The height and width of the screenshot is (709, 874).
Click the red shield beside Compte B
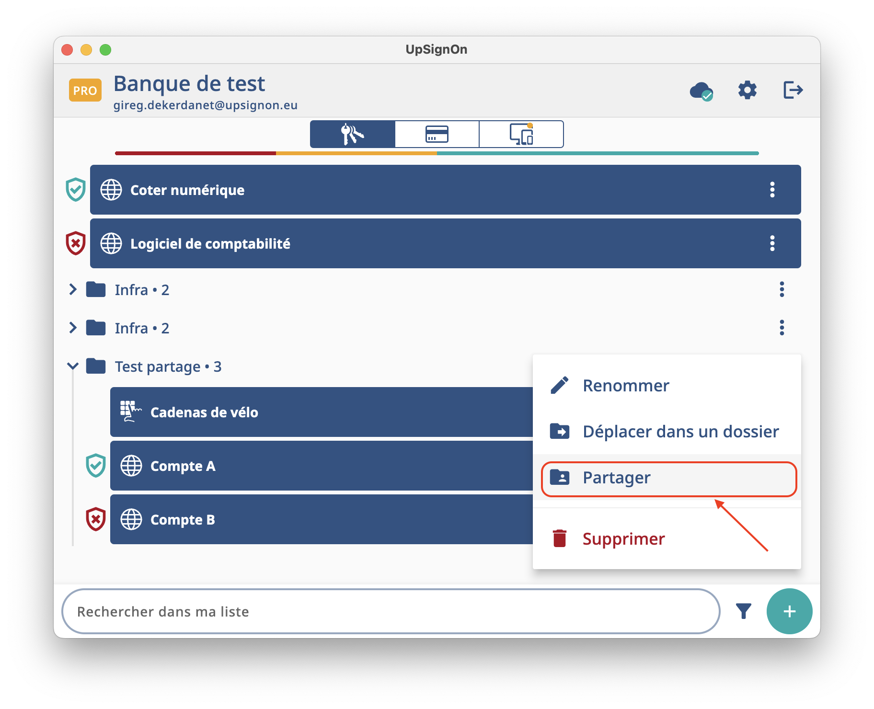[x=96, y=519]
